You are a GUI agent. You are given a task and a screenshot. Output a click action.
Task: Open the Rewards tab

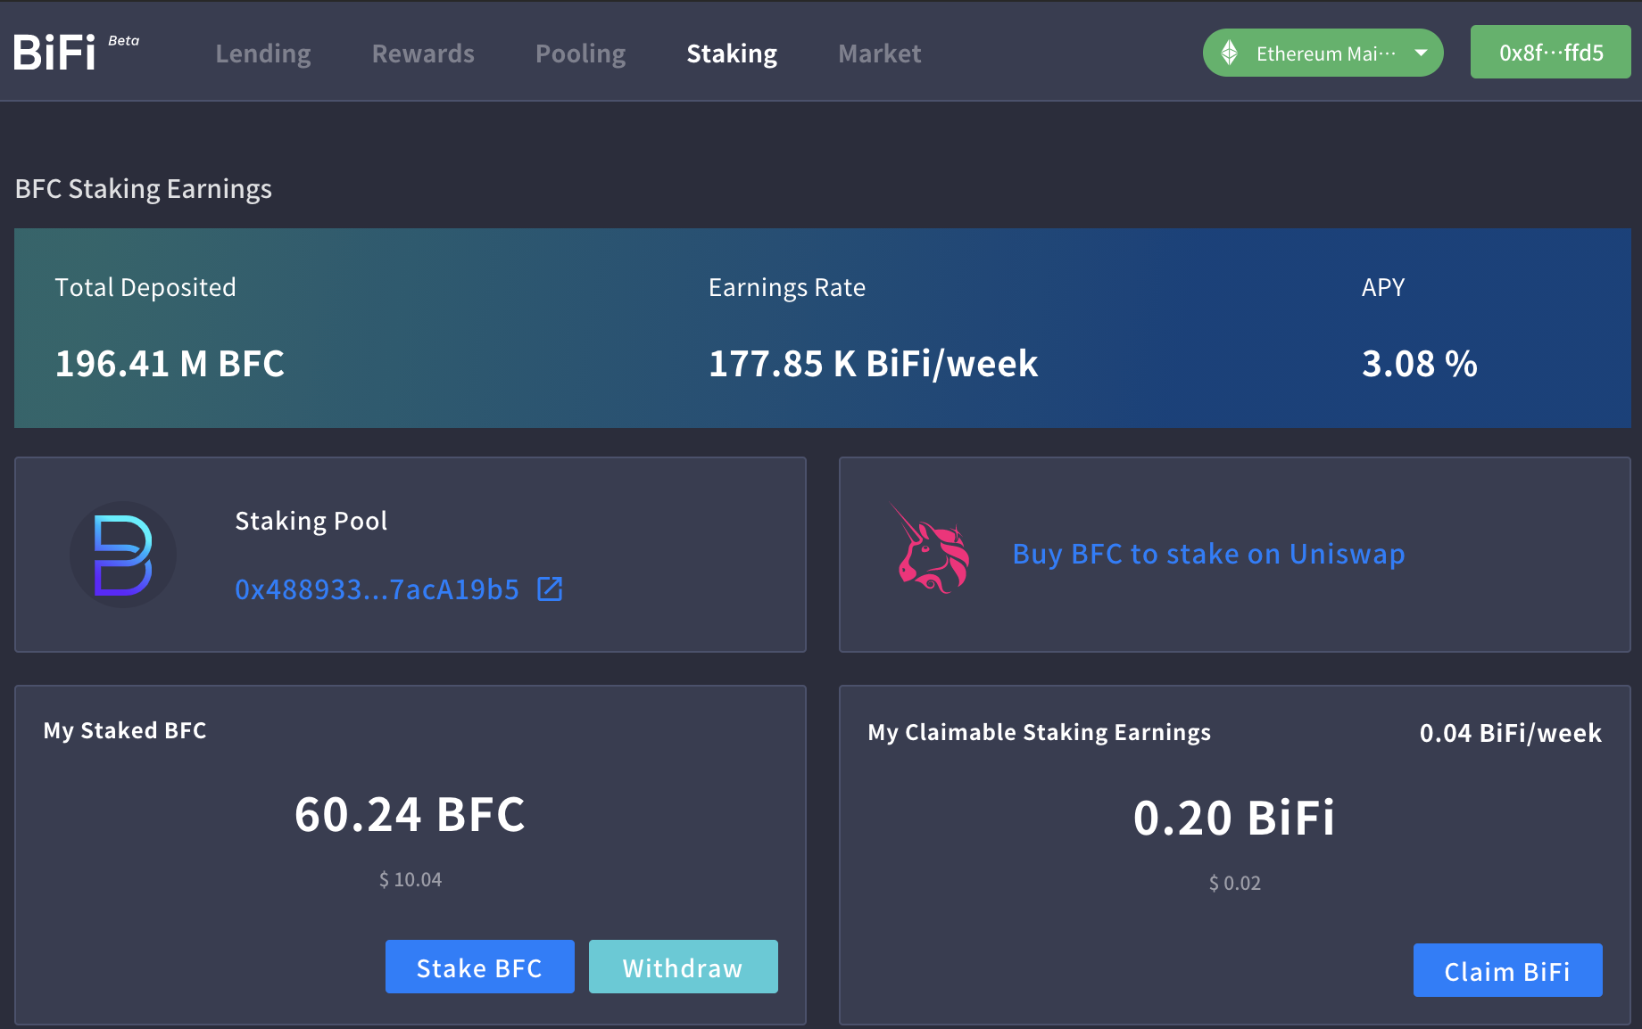[423, 54]
